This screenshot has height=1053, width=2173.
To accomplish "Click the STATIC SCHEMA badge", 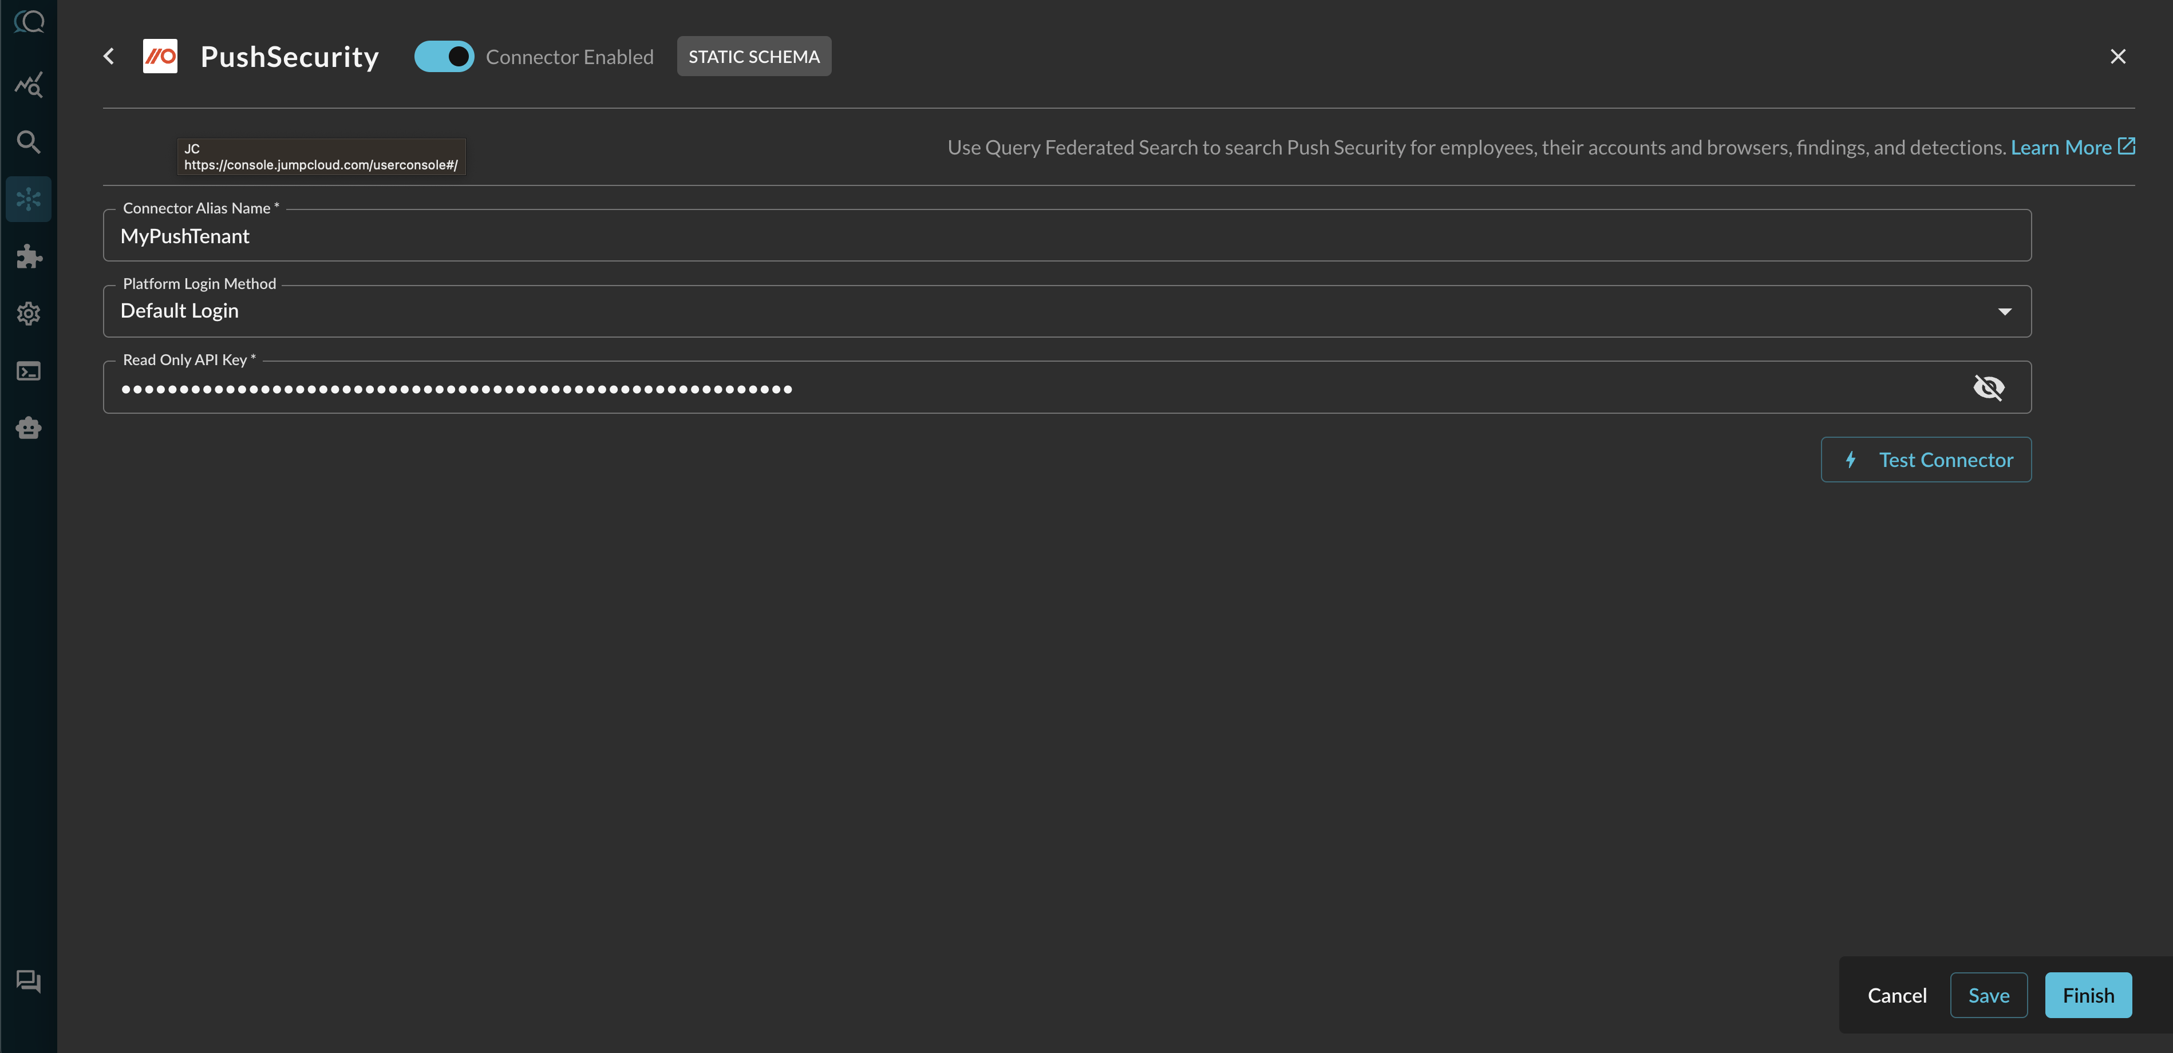I will click(754, 57).
